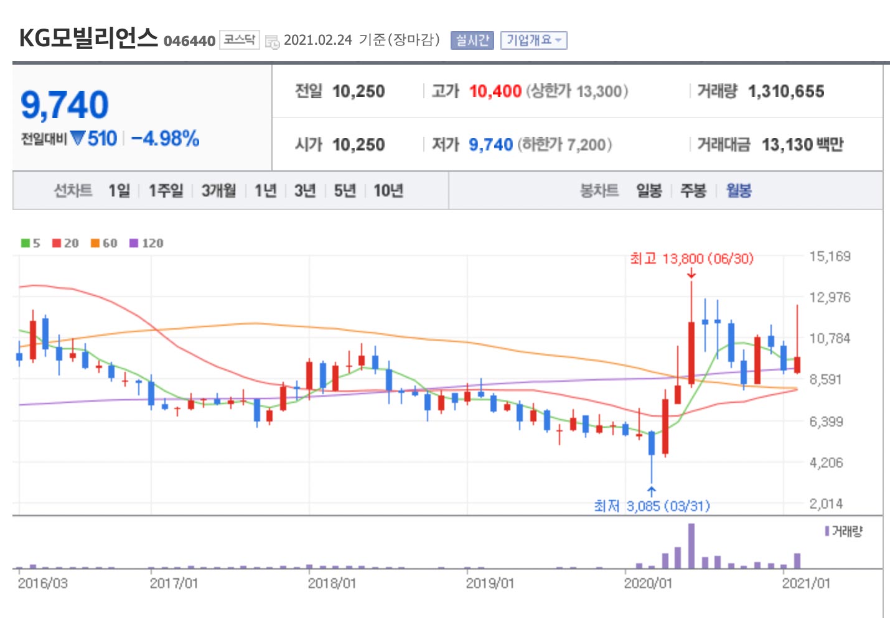890x618 pixels.
Task: Click the 최저 3,085 (03/31) marker
Action: (x=652, y=506)
